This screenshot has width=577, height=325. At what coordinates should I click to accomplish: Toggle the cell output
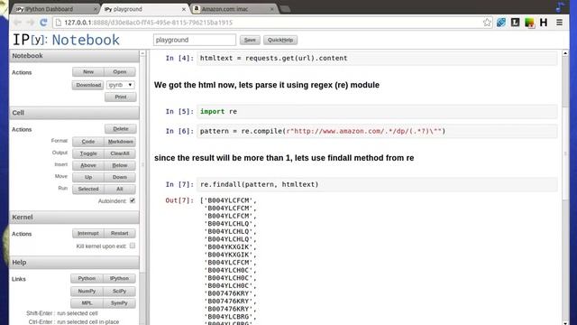88,153
